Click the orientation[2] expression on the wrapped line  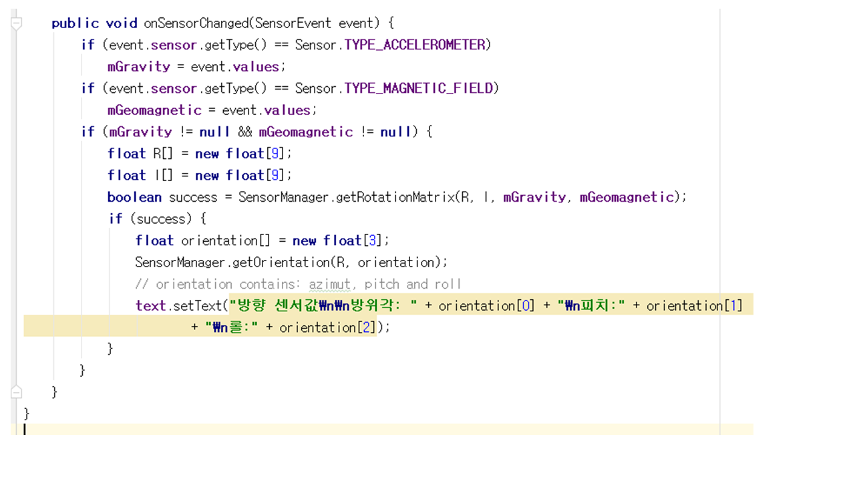point(327,327)
